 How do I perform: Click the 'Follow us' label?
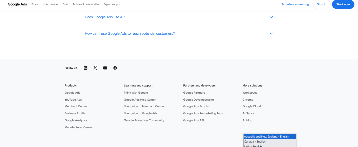pyautogui.click(x=71, y=68)
